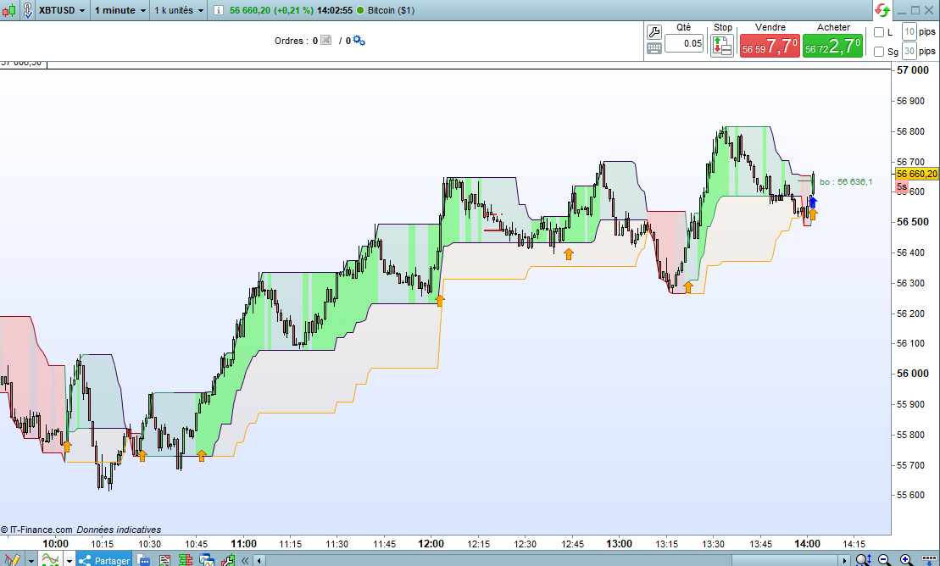Screen dimensions: 940x566
Task: Click the current price label 56 660,20
Action: (x=916, y=174)
